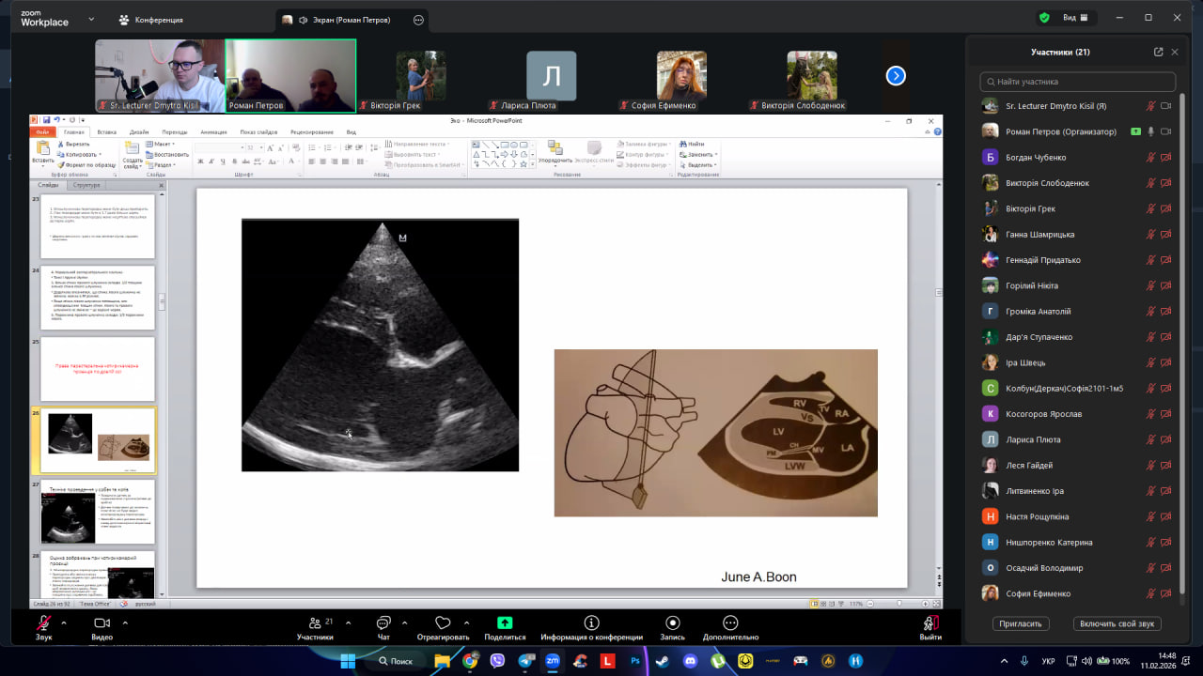Start recording the meeting
Viewport: 1203px width, 676px height.
click(x=672, y=627)
